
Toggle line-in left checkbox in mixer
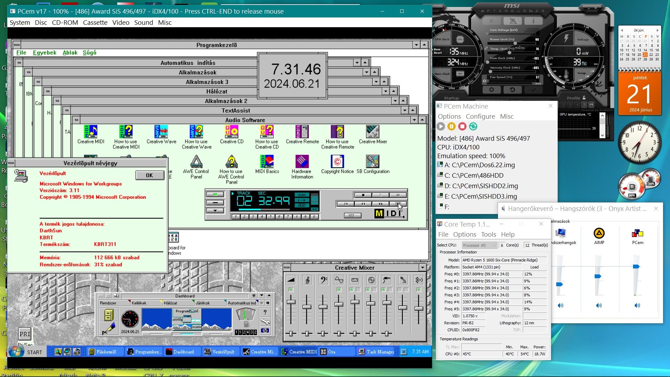[384, 290]
